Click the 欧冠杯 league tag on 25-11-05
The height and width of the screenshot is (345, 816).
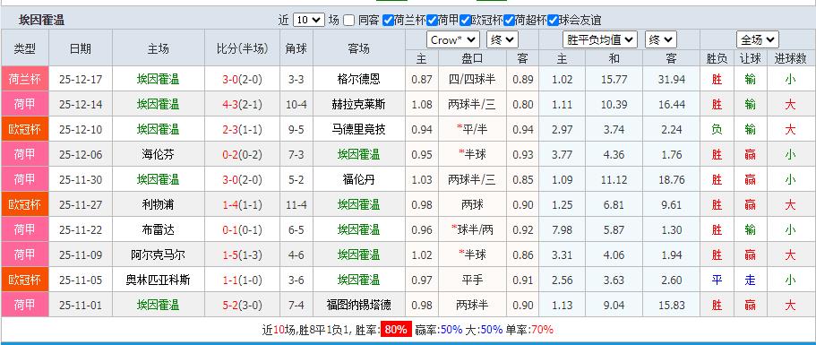[24, 280]
